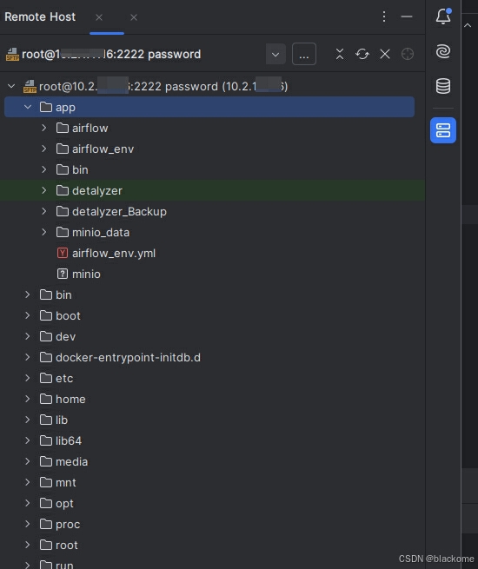The height and width of the screenshot is (569, 478).
Task: Open the server selection dropdown arrow
Action: tap(276, 55)
